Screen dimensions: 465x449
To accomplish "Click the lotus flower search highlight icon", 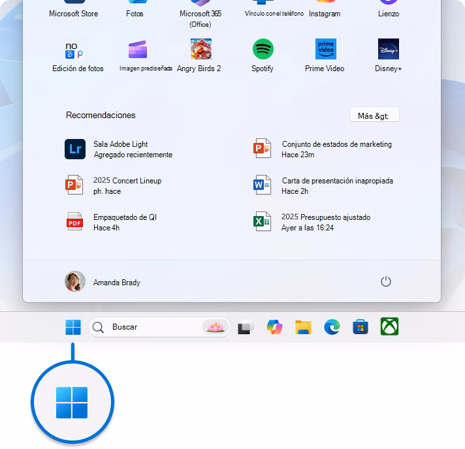I will 216,327.
